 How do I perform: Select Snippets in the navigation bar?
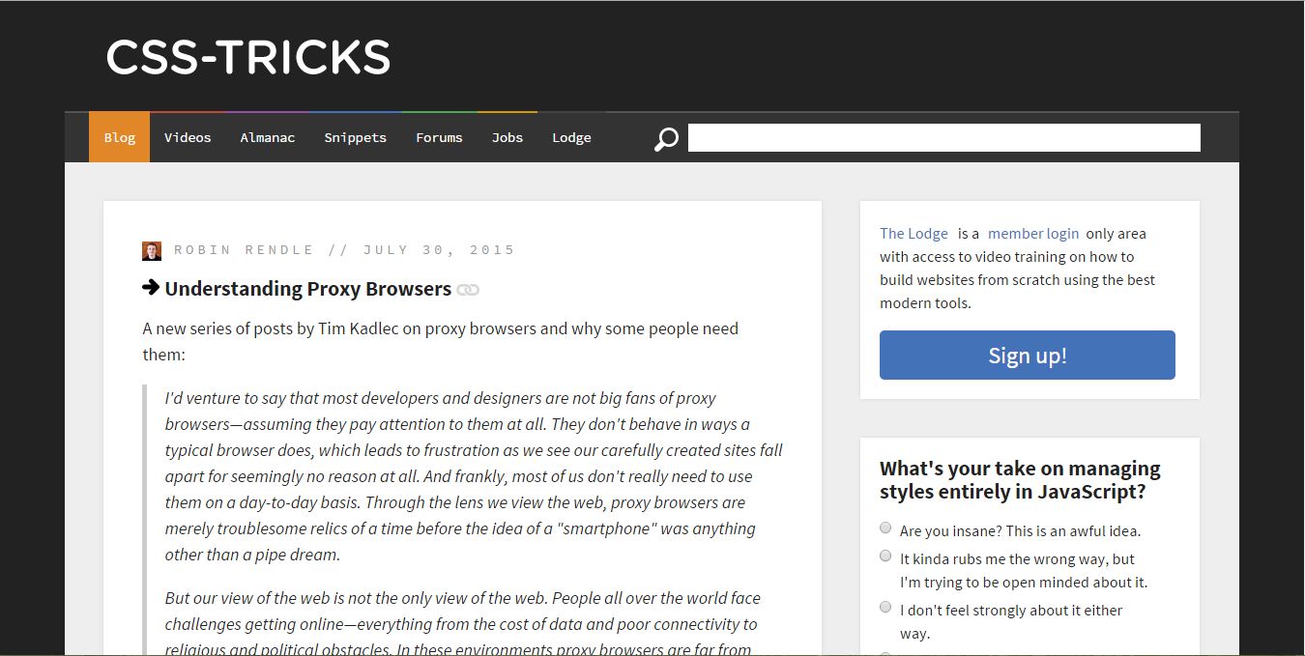click(355, 137)
